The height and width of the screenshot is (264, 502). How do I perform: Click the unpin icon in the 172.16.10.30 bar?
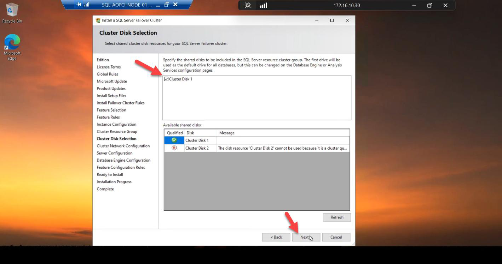(248, 5)
